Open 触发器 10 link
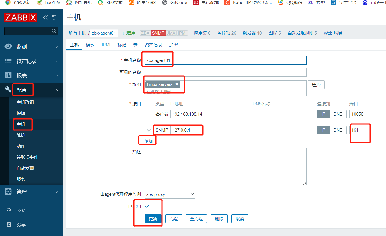Screen dimensions: 386x236 pos(252,33)
